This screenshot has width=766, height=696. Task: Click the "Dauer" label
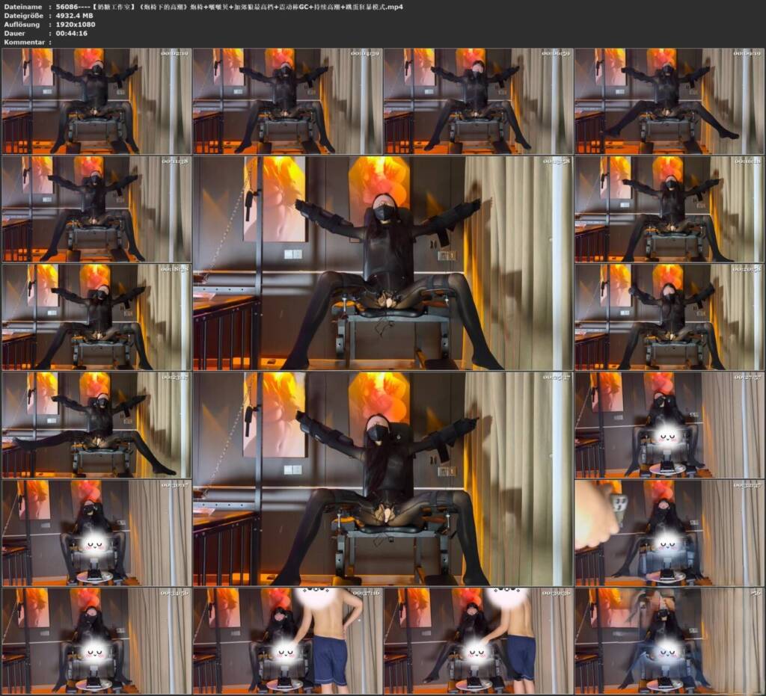(15, 33)
